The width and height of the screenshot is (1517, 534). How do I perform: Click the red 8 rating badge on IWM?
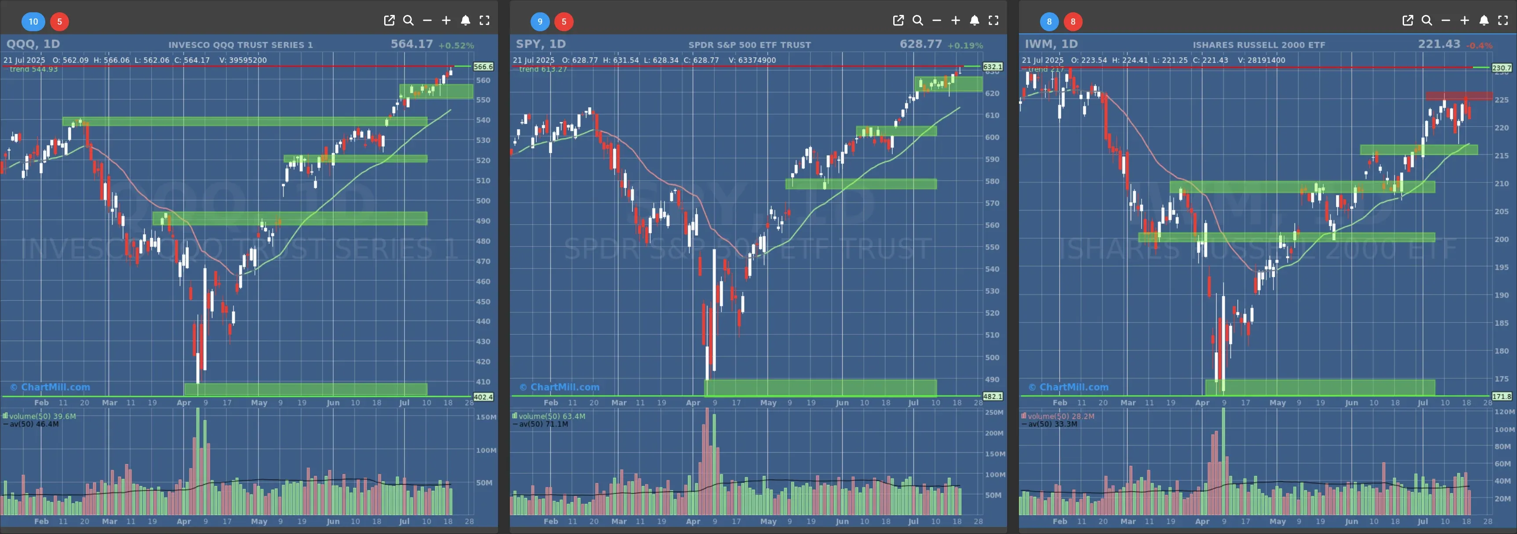coord(1073,22)
